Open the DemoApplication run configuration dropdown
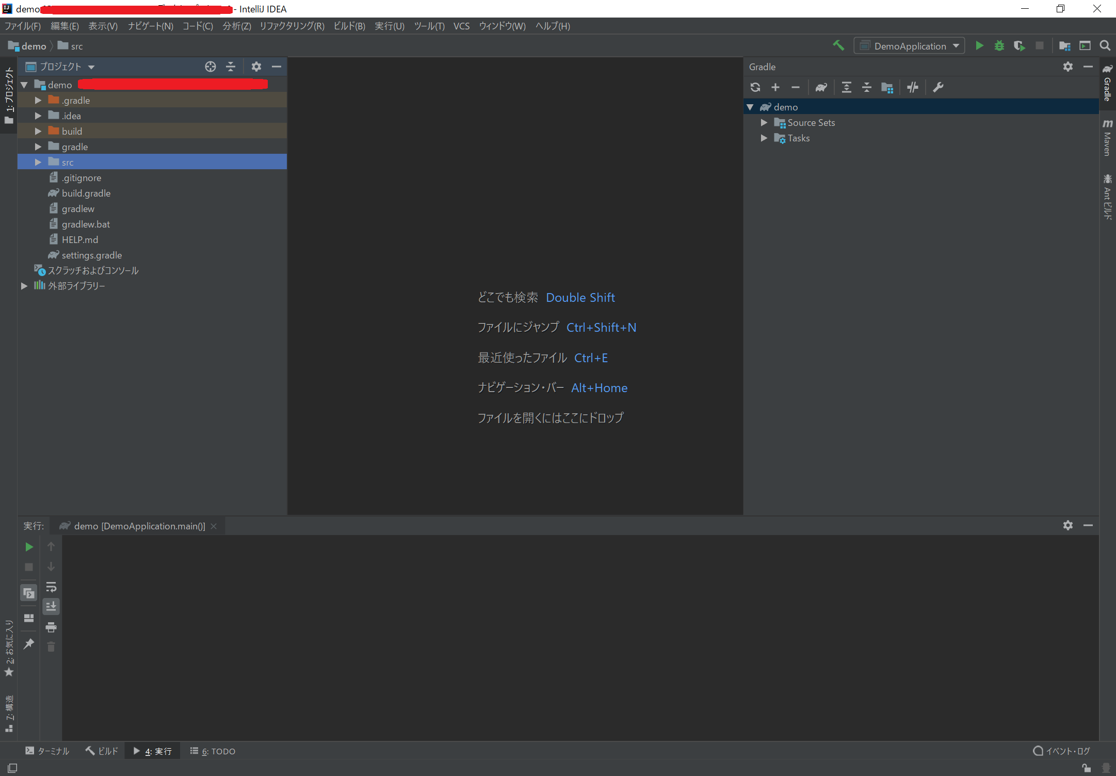 (909, 46)
